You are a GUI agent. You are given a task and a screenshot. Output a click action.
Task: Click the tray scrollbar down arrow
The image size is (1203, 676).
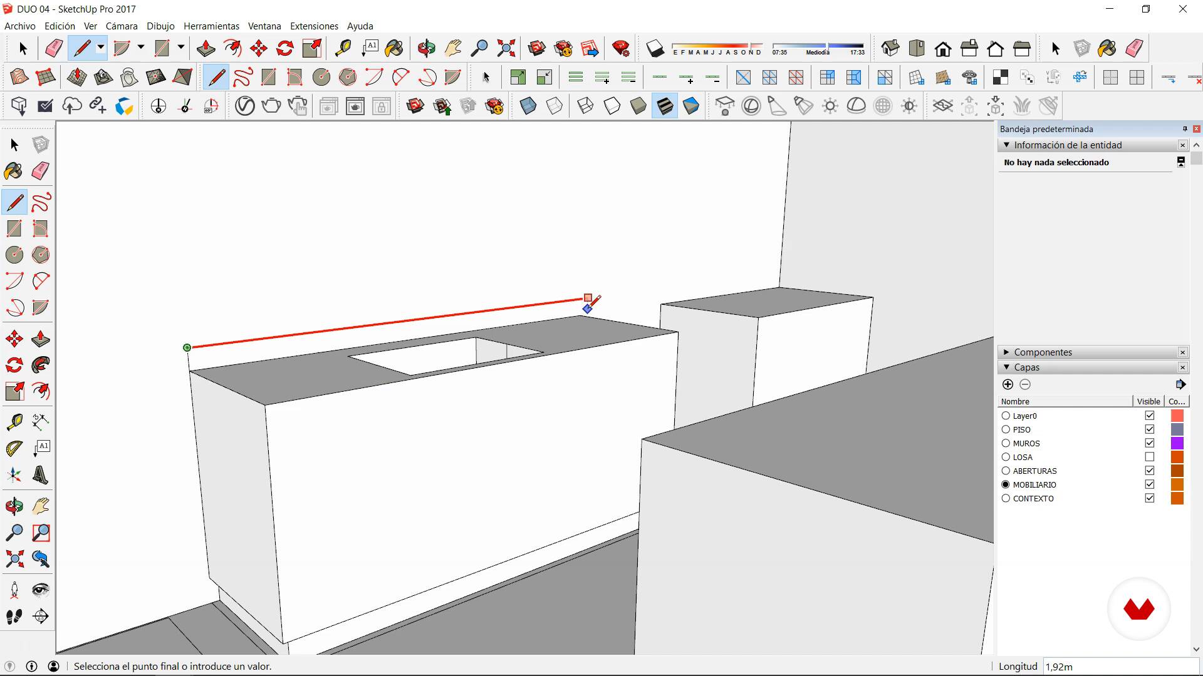pyautogui.click(x=1196, y=650)
